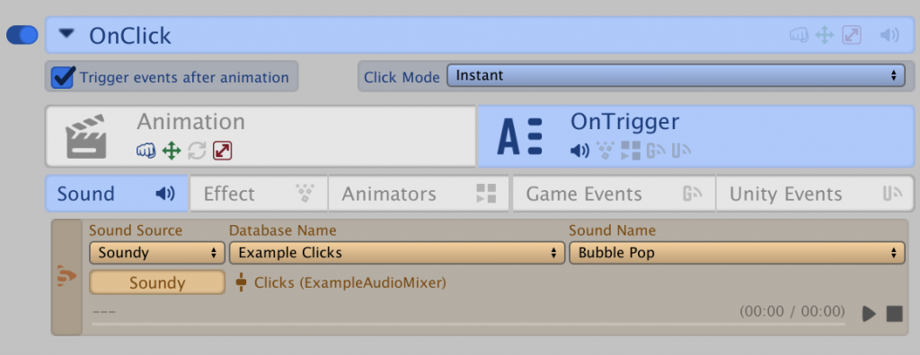Image resolution: width=920 pixels, height=355 pixels.
Task: Click the green move arrows icon under Animation
Action: (x=172, y=152)
